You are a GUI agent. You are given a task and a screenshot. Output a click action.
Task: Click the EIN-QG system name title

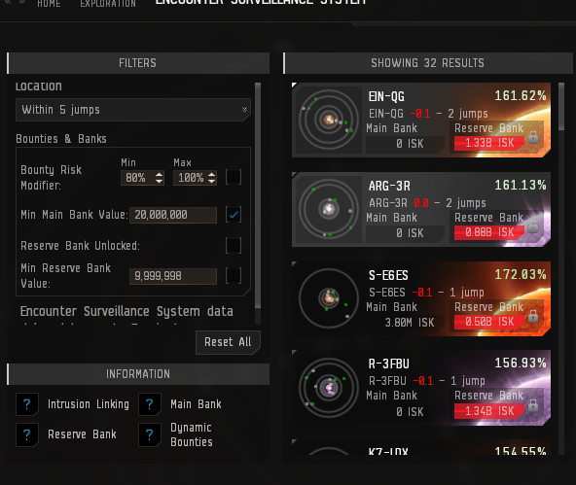click(x=386, y=96)
